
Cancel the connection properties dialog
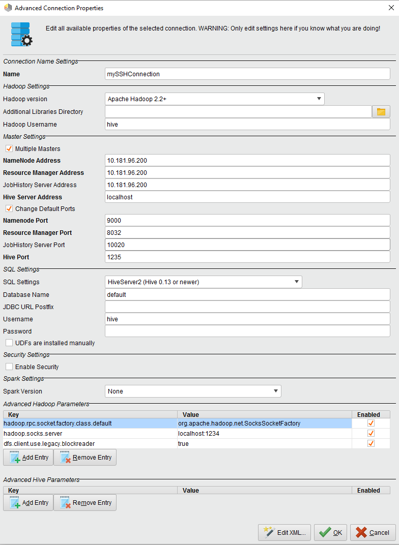click(373, 533)
